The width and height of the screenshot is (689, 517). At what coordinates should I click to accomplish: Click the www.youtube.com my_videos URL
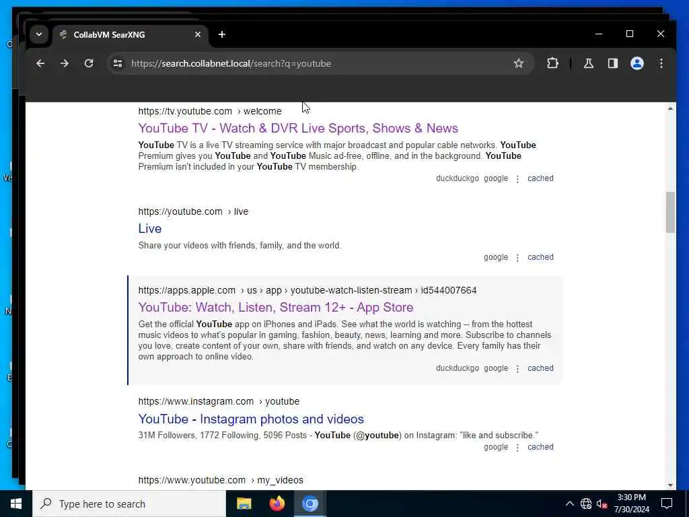point(221,480)
